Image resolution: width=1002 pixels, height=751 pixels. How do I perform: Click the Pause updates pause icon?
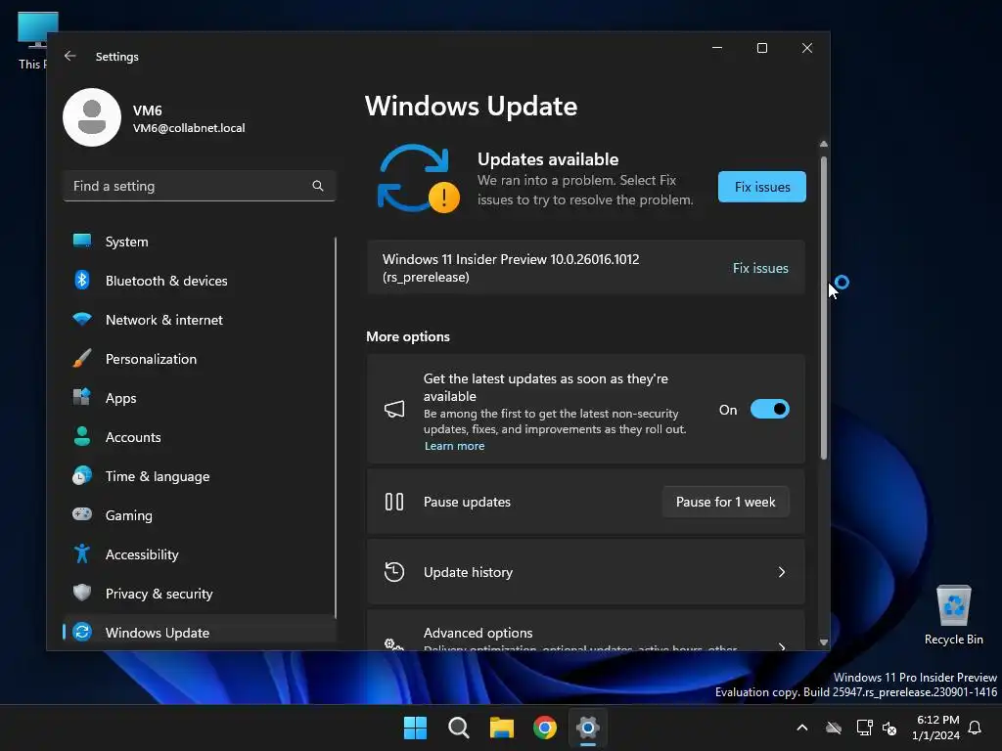click(x=394, y=502)
